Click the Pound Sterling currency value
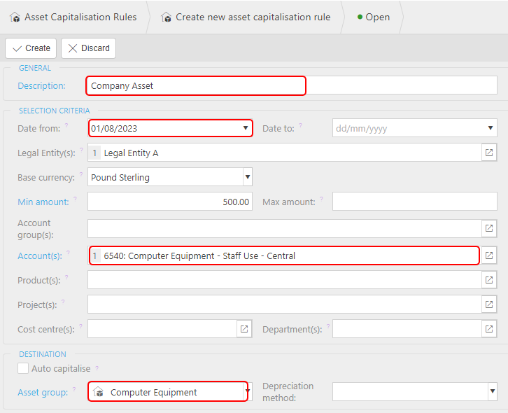Image resolution: width=508 pixels, height=413 pixels. point(120,177)
